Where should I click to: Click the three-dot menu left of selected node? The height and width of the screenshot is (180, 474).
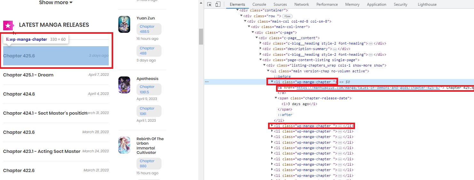pyautogui.click(x=207, y=82)
